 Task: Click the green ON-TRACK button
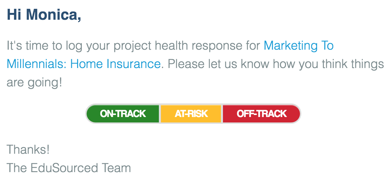tap(123, 114)
